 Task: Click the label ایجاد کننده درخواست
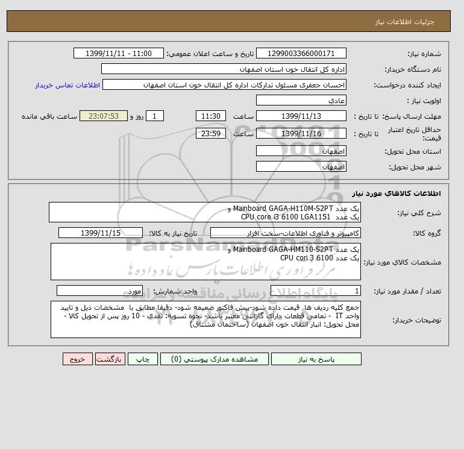click(407, 85)
